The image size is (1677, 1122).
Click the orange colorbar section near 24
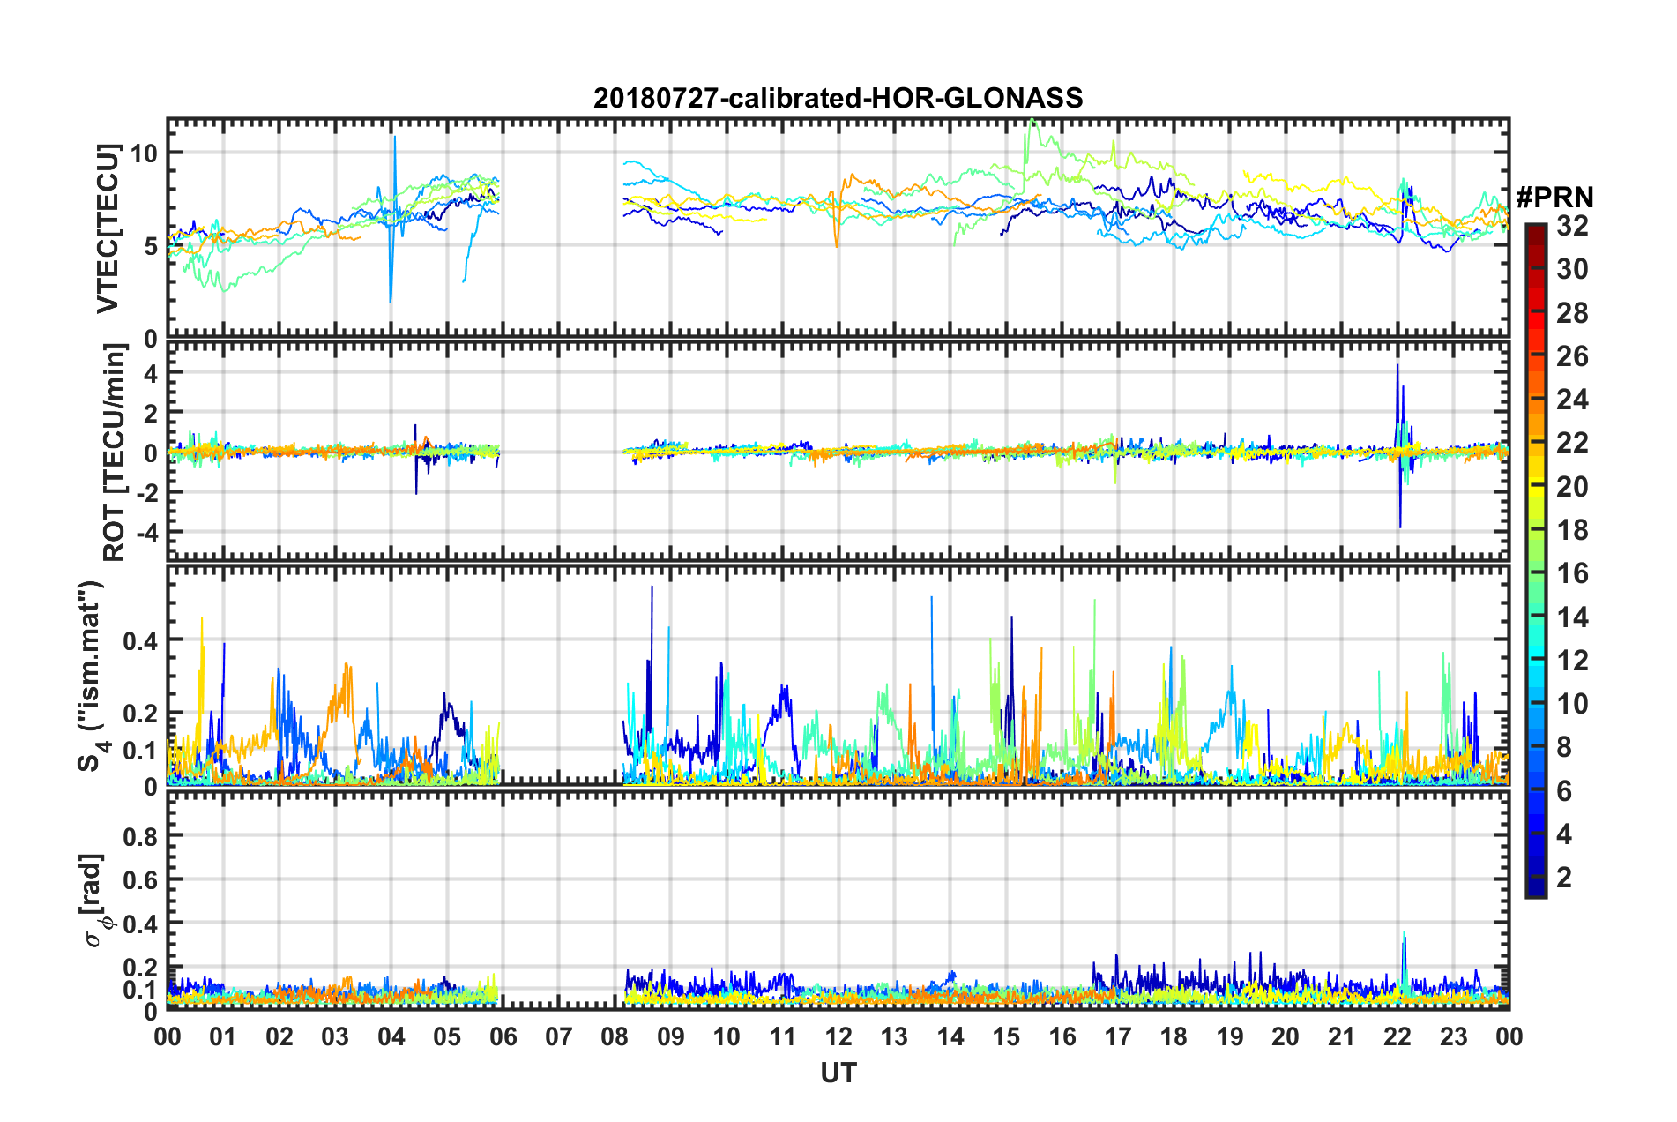point(1535,400)
